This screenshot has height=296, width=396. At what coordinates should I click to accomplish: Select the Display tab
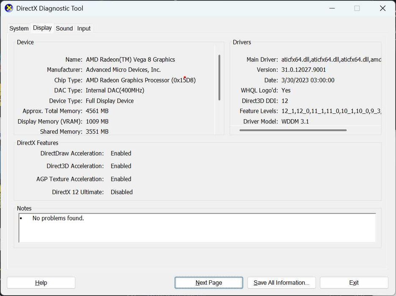point(42,28)
